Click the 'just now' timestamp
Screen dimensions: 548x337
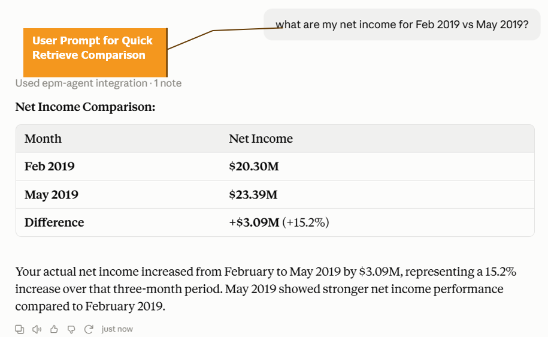(117, 329)
